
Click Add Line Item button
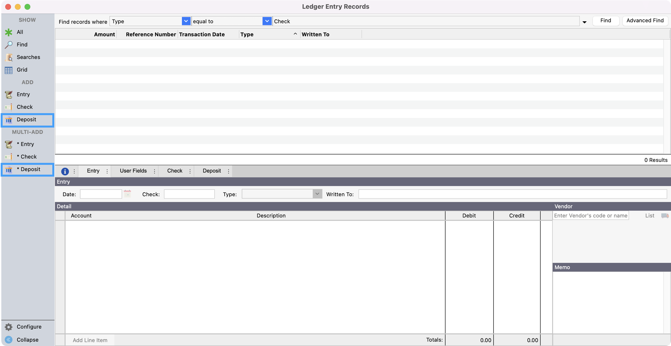(90, 340)
